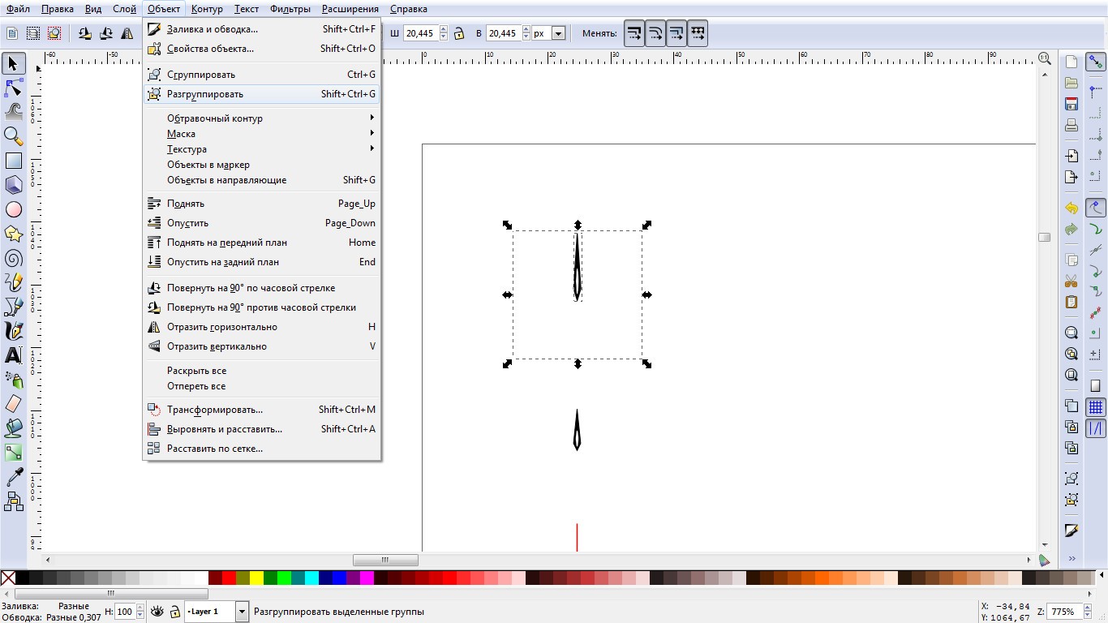Select the Zoom magnifier tool
This screenshot has height=623, width=1108.
tap(13, 136)
